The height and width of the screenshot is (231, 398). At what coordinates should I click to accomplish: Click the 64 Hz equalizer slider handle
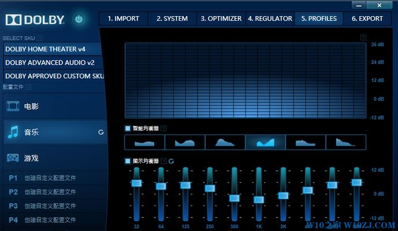[x=161, y=186]
